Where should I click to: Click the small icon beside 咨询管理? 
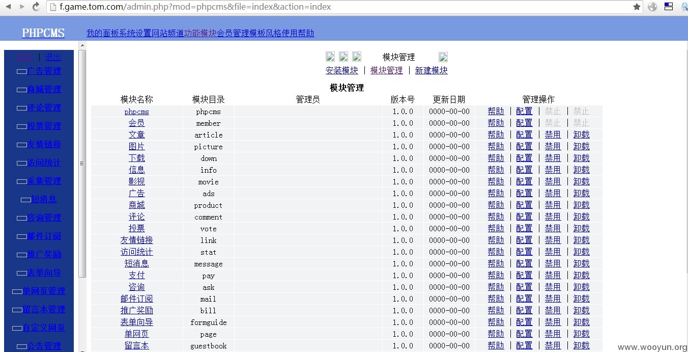[x=22, y=218]
